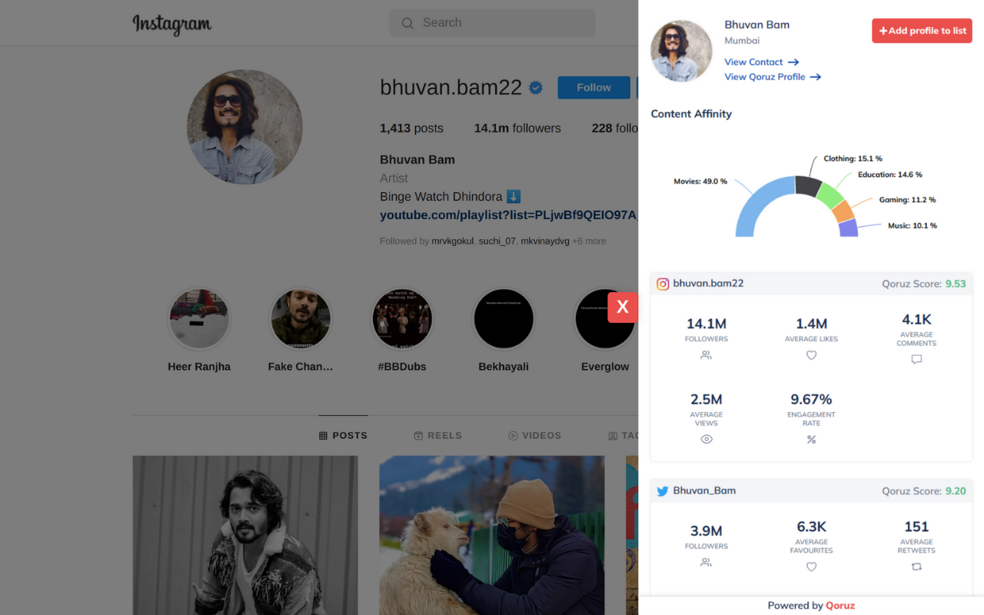Click the Instagram icon beside bhuvan.bam22 in the panel
Image resolution: width=984 pixels, height=615 pixels.
point(663,283)
